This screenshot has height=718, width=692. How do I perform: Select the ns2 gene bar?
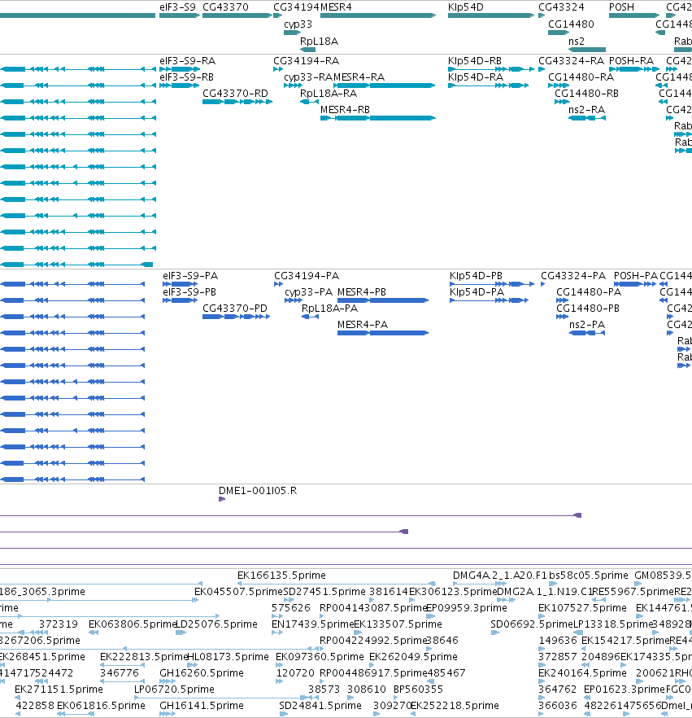587,50
